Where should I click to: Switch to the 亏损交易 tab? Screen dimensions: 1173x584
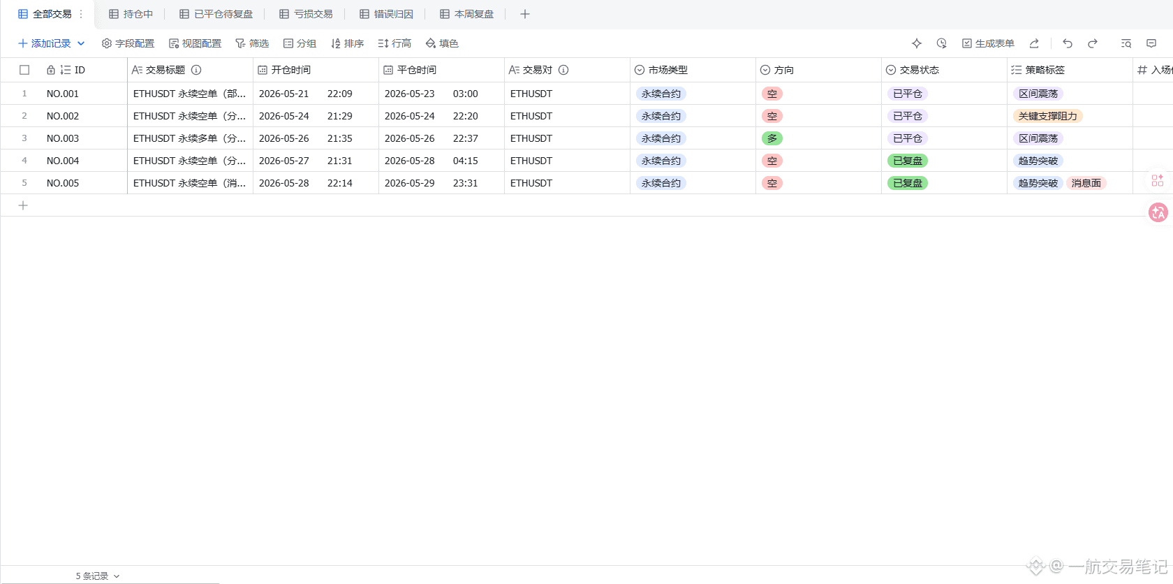[x=306, y=14]
